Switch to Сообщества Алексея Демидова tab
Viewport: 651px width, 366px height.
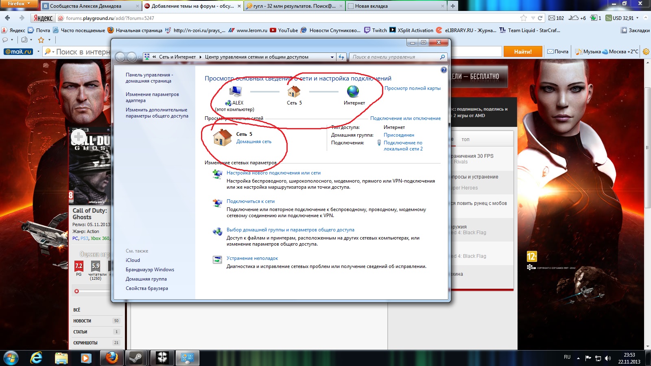click(x=91, y=6)
